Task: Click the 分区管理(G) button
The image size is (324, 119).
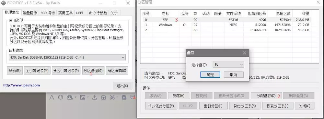Action: pyautogui.click(x=93, y=71)
